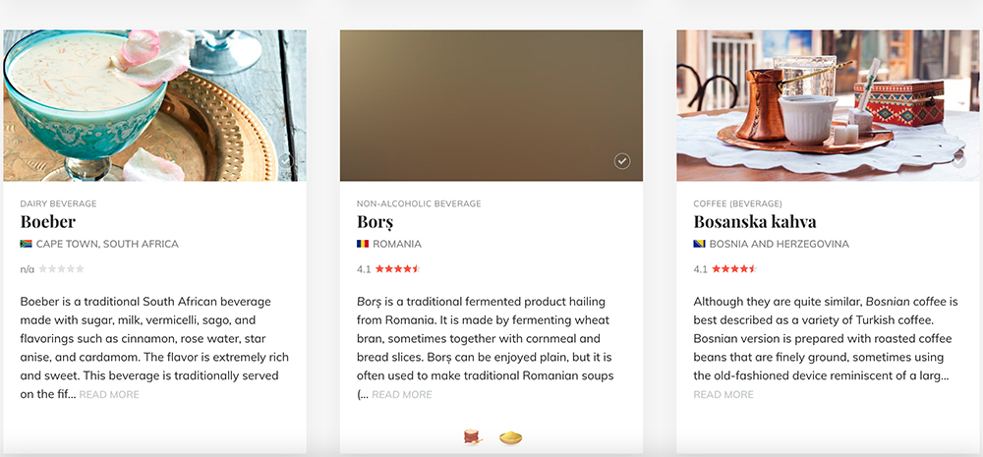This screenshot has width=983, height=457.
Task: Expand the Boeber description with READ MORE
Action: [x=109, y=394]
